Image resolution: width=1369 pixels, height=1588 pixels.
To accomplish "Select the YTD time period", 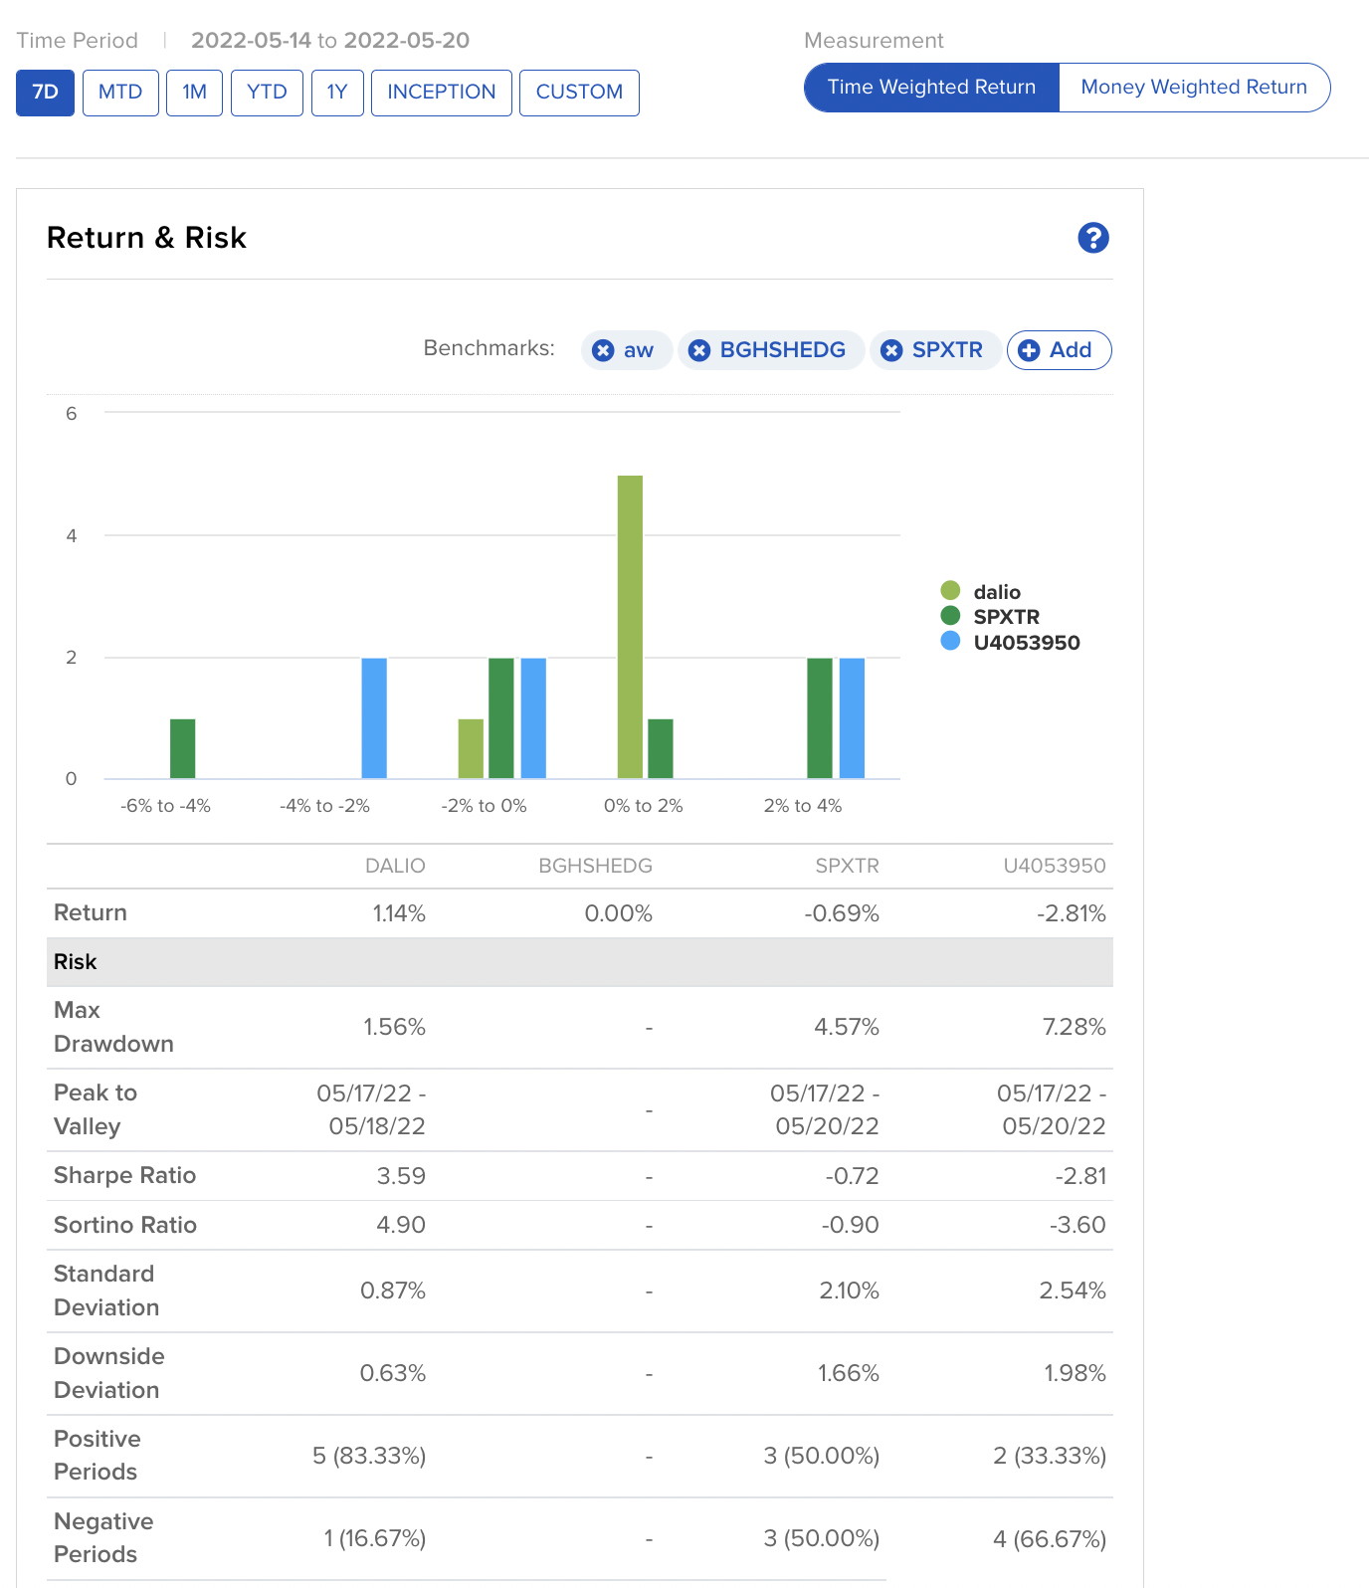I will coord(267,93).
